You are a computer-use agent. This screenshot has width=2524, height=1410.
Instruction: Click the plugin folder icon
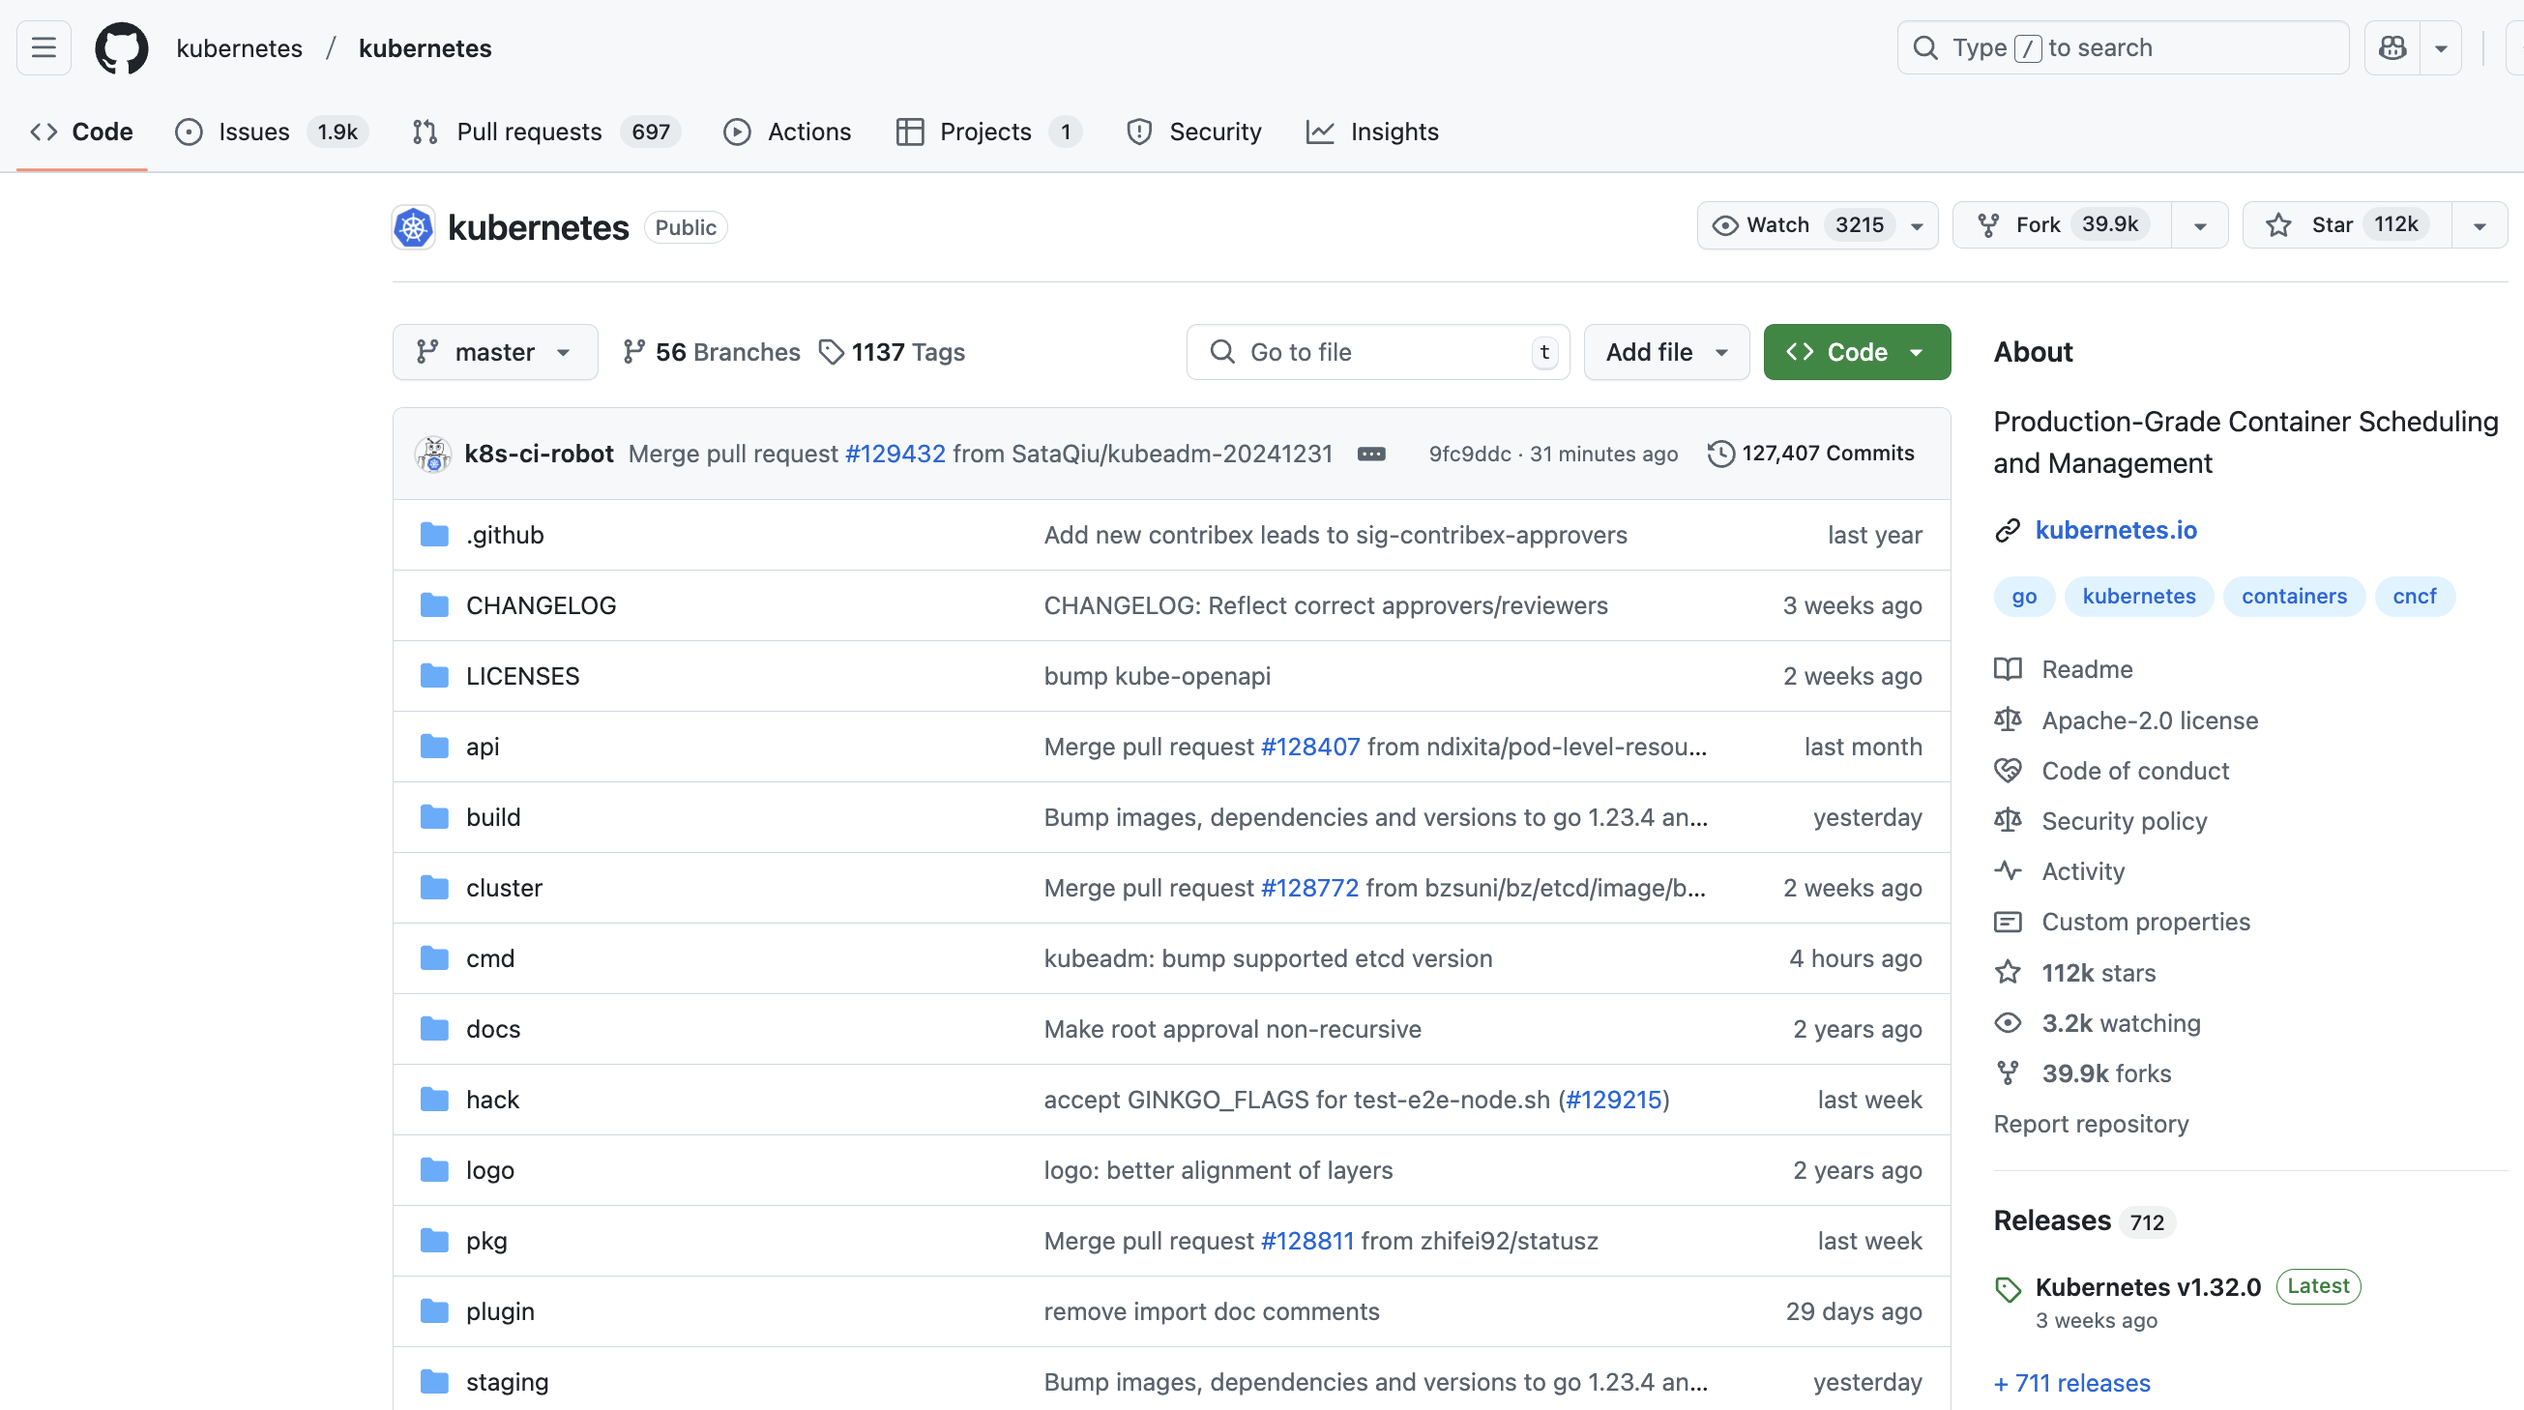pos(434,1311)
